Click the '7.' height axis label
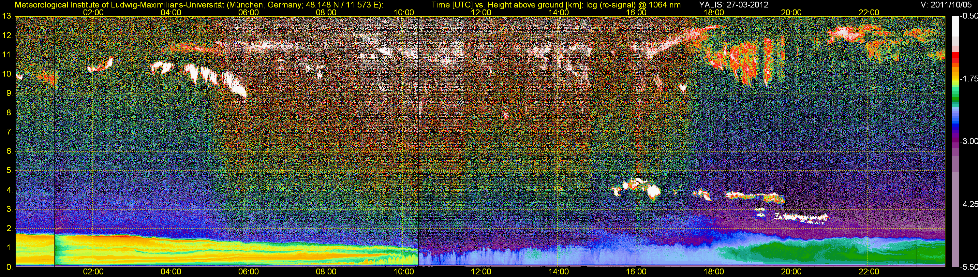This screenshot has height=277, width=978. click(x=9, y=132)
